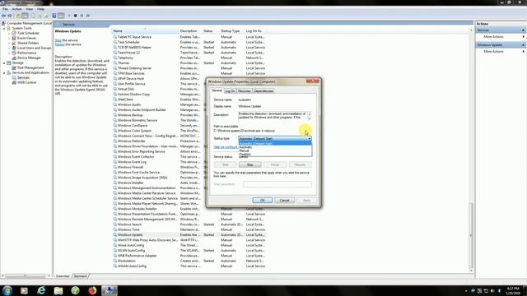Image resolution: width=527 pixels, height=296 pixels.
Task: Select Shared Folders in the tree
Action: coord(28,44)
